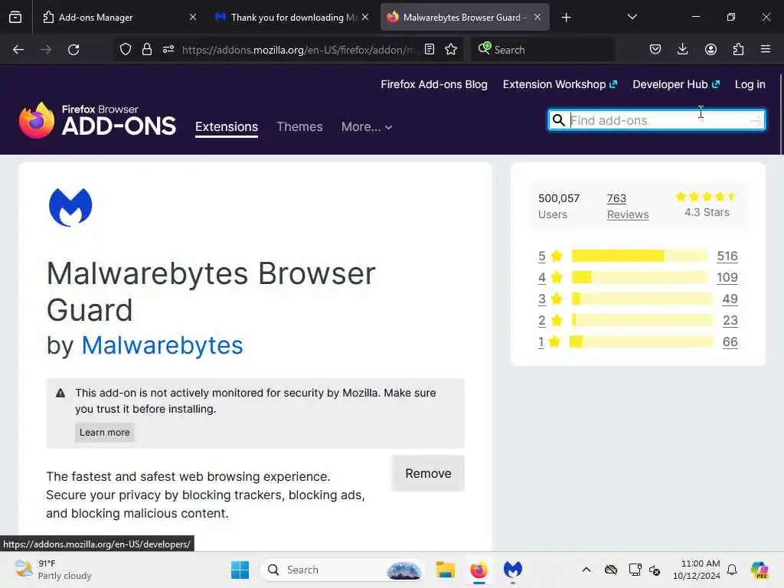
Task: Submit add-on search with arrow button
Action: [756, 120]
